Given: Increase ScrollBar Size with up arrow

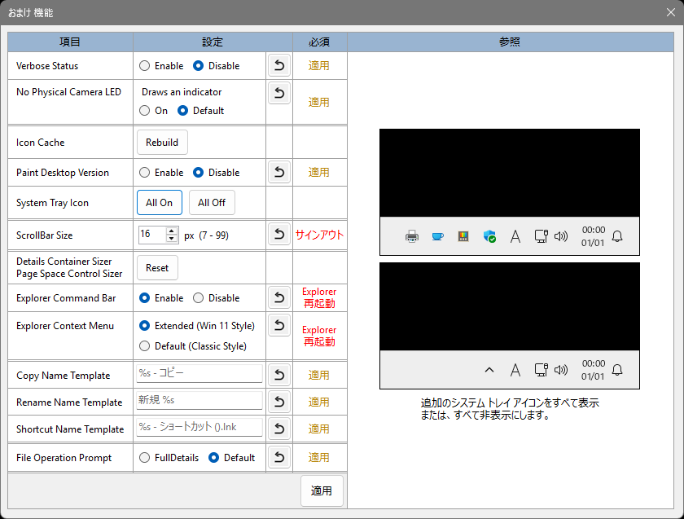Looking at the screenshot, I should tap(172, 231).
